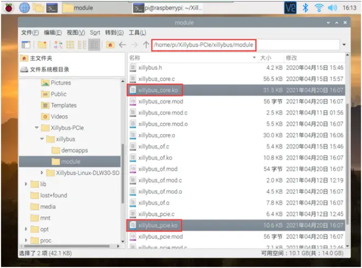This screenshot has height=268, width=362.
Task: Switch to pi@raspberrypi terminal taskbar window
Action: click(168, 8)
